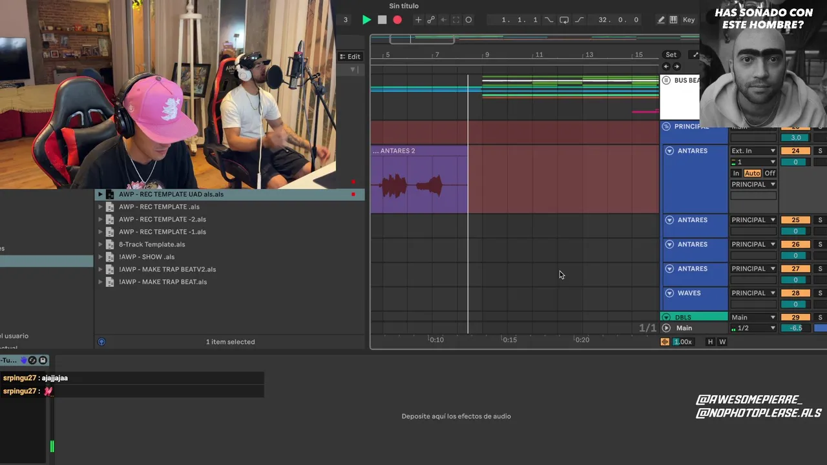Screen dimensions: 827x465
Task: Click the MIDI Arrangement Overdub plus icon
Action: (x=418, y=20)
